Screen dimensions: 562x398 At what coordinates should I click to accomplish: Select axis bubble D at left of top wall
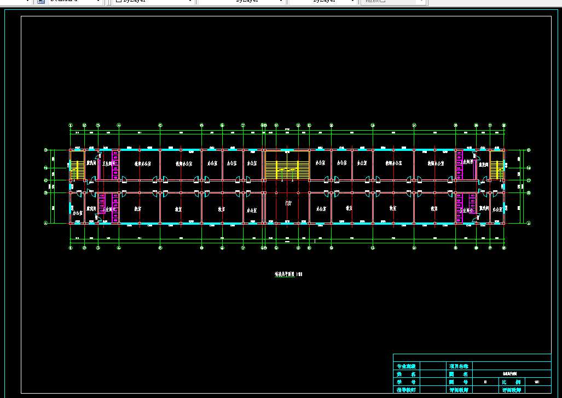click(x=45, y=150)
